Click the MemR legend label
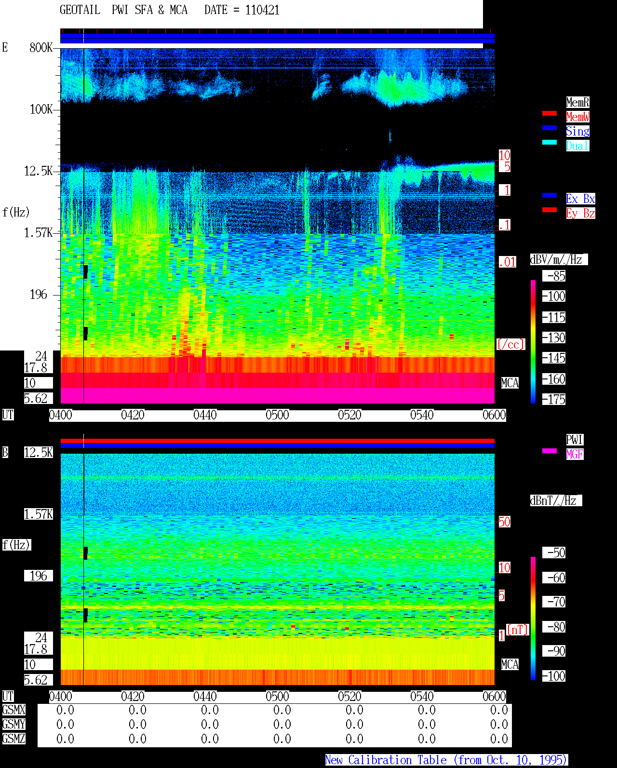The image size is (617, 768). 577,102
